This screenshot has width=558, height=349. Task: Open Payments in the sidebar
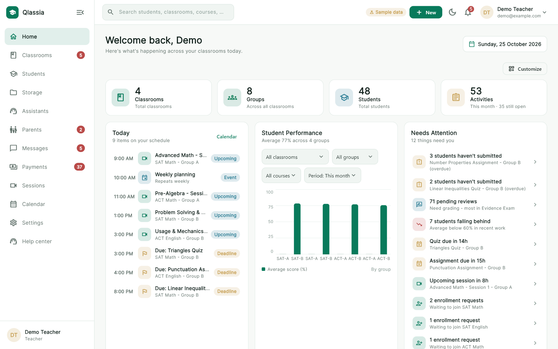pos(47,167)
